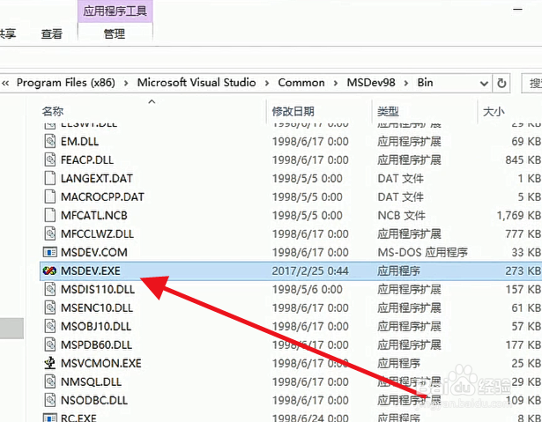Image resolution: width=542 pixels, height=422 pixels.
Task: Select the file name LANGEXT.DAT
Action: [x=96, y=178]
